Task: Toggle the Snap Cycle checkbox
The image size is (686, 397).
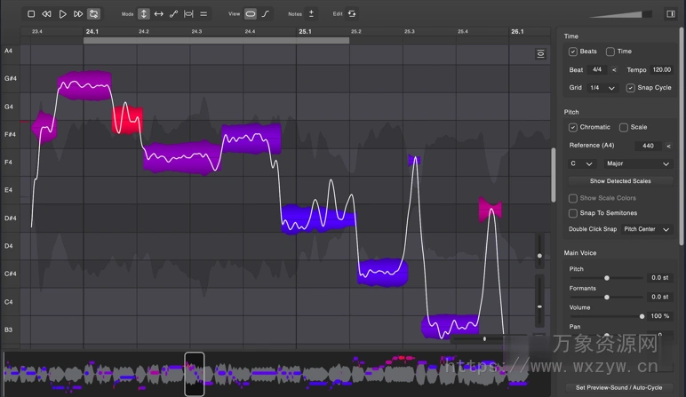Action: tap(630, 88)
